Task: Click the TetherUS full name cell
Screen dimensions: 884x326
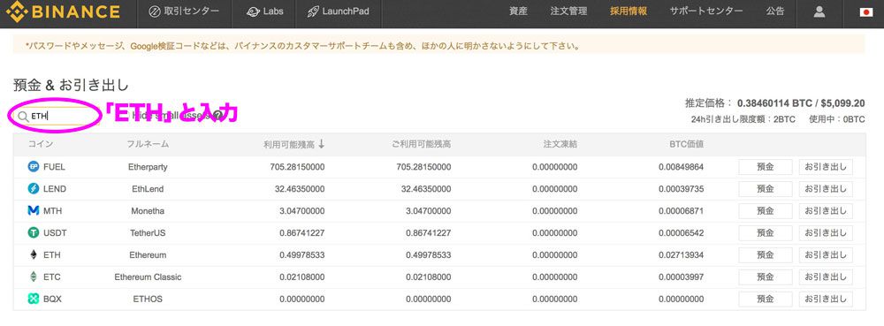Action: 148,232
